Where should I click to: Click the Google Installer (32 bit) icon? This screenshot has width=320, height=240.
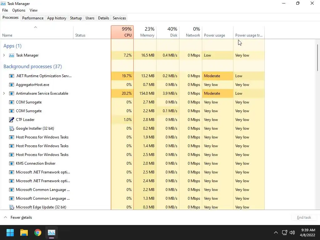pyautogui.click(x=12, y=128)
